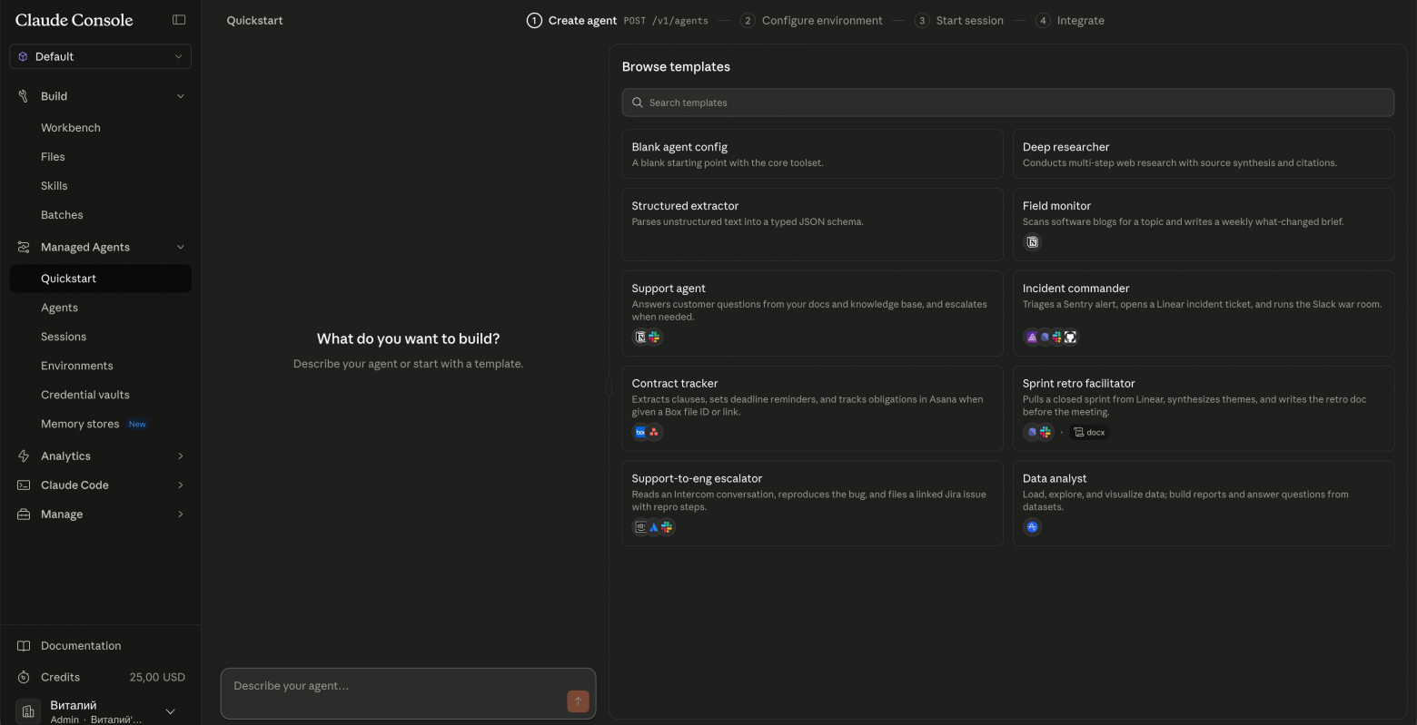Choose the Deep researcher template
Viewport: 1417px width, 725px height.
coord(1203,154)
